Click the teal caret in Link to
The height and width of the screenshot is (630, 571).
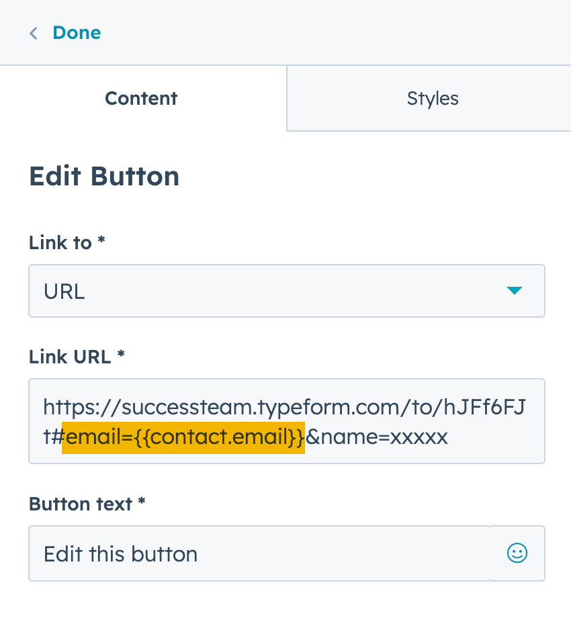pyautogui.click(x=514, y=291)
